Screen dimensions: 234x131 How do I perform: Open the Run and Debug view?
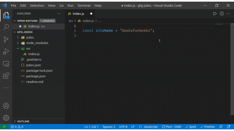click(6, 52)
